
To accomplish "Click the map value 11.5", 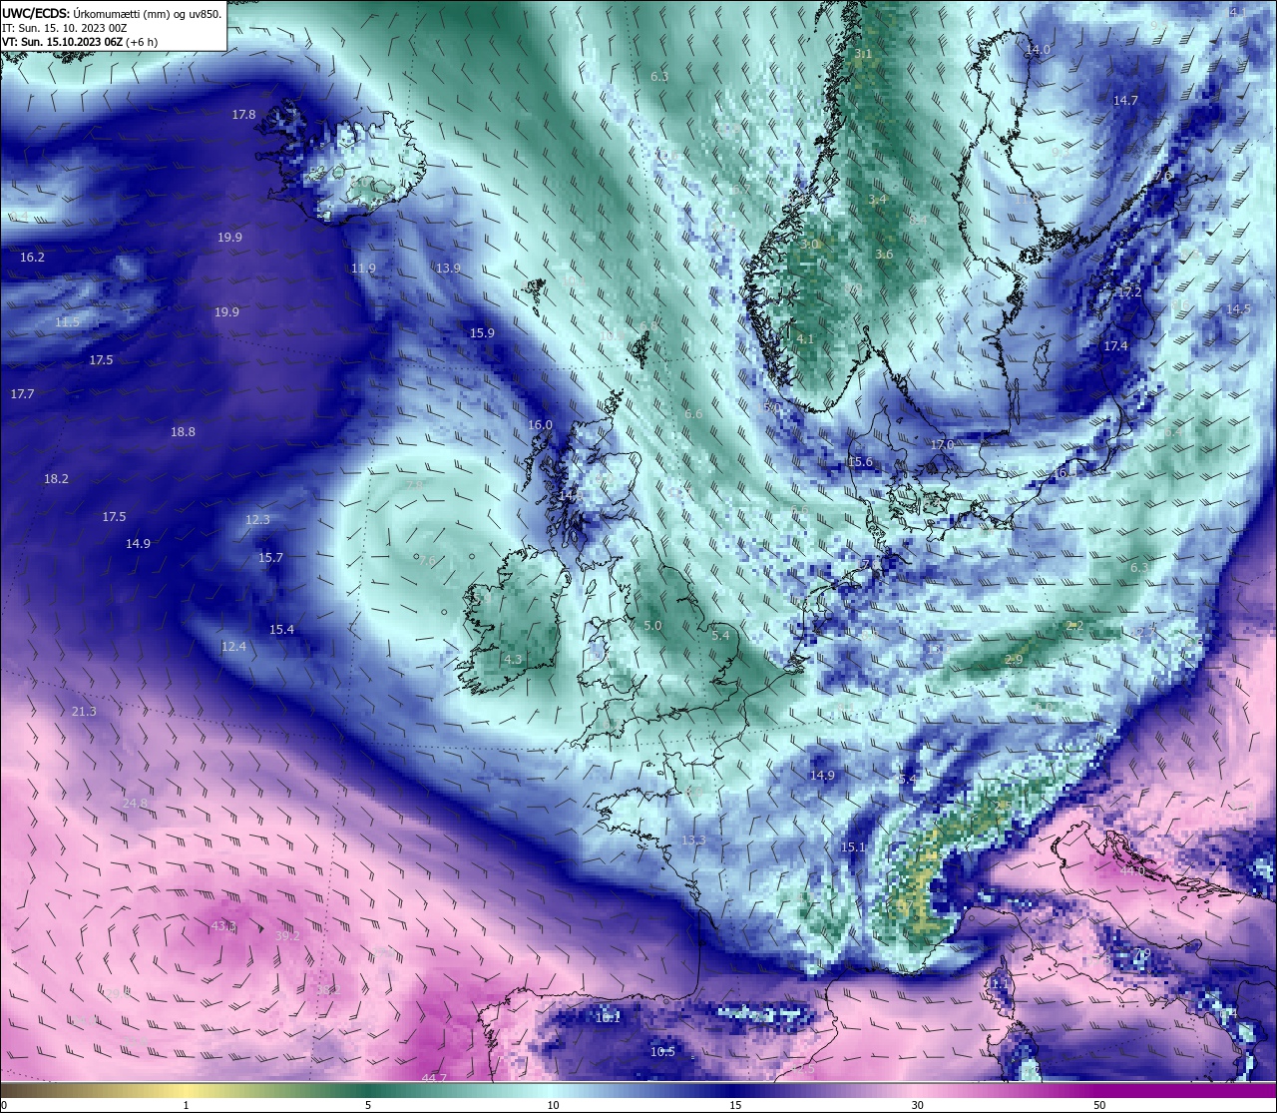I will coord(67,322).
